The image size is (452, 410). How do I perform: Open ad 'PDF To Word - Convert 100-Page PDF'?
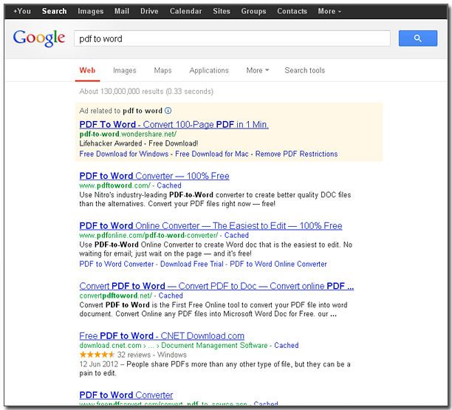click(x=174, y=125)
